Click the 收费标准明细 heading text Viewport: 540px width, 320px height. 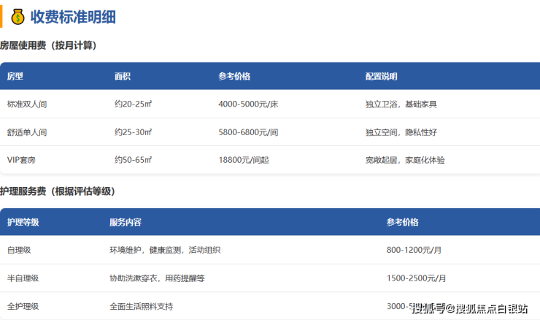click(72, 17)
